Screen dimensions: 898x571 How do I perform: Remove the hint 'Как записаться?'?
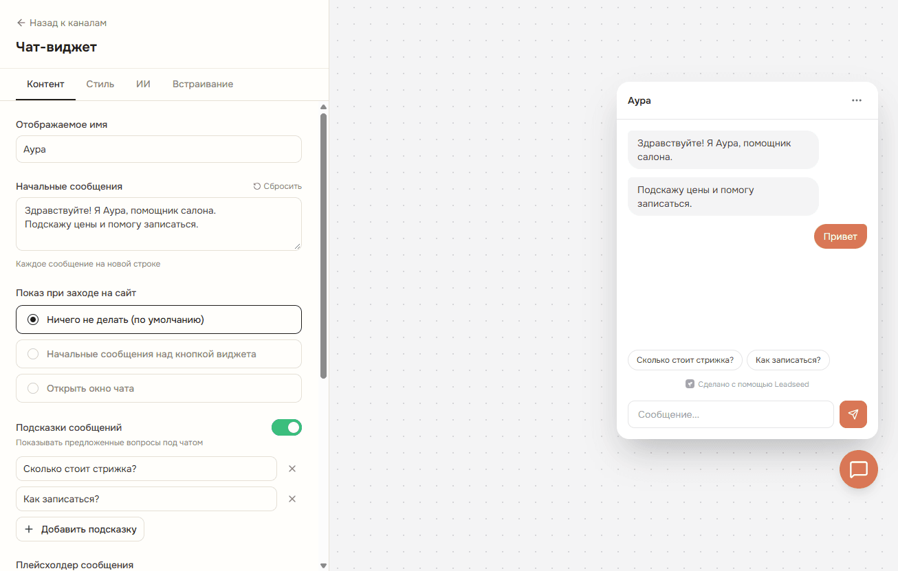(x=292, y=499)
